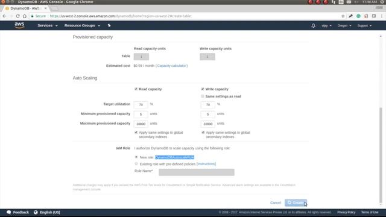Click the Feedback speech bubble icon
Viewport: 386px width, 217px height.
point(9,212)
